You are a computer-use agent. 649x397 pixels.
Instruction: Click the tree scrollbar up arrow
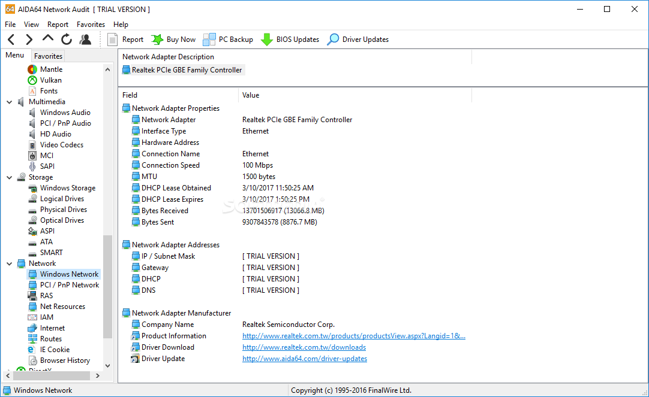click(x=107, y=69)
